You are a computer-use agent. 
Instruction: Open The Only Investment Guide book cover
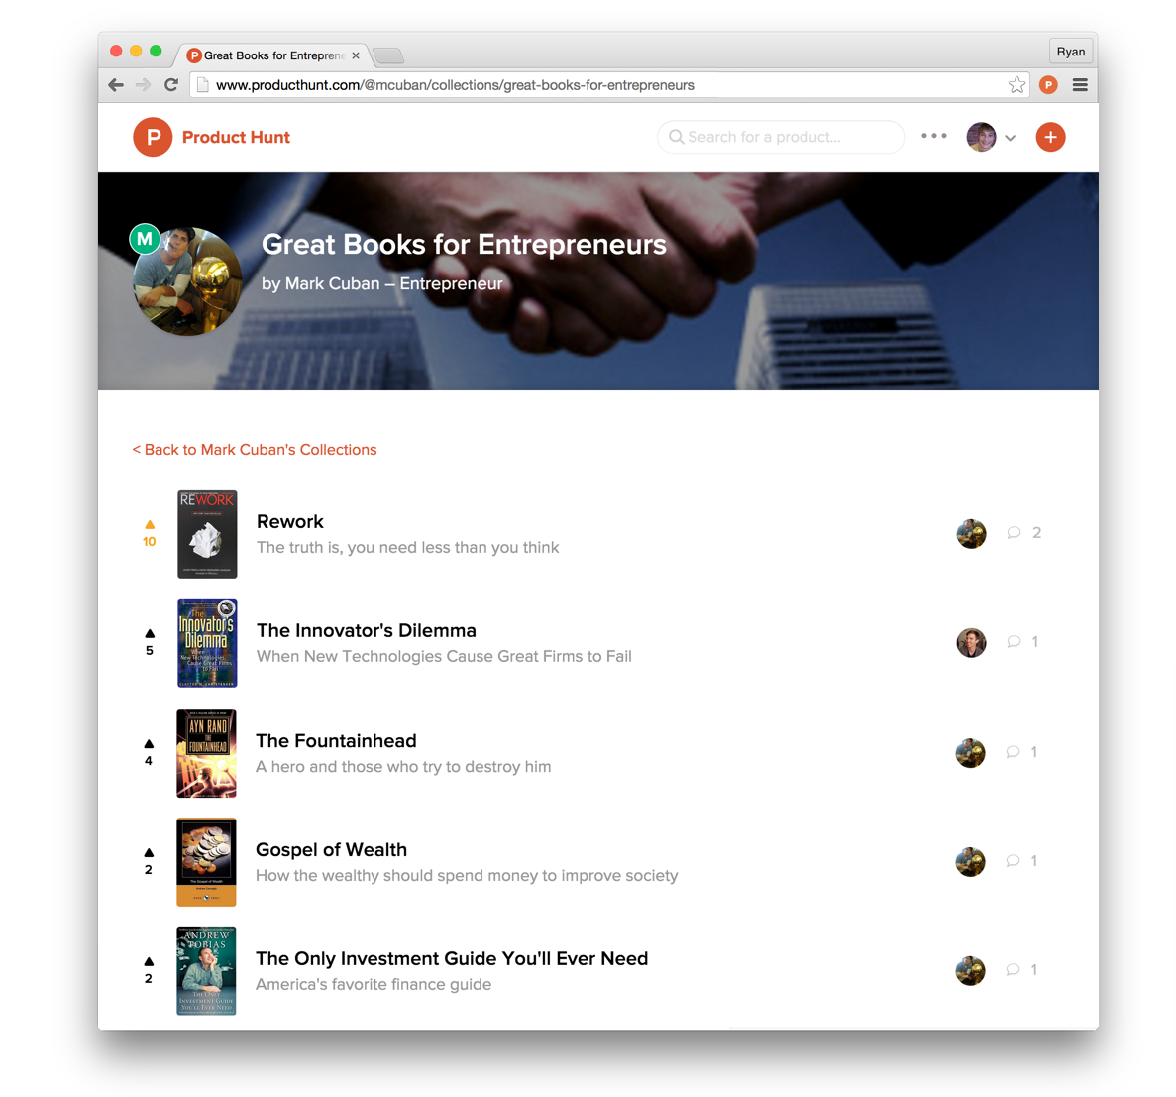pyautogui.click(x=206, y=970)
